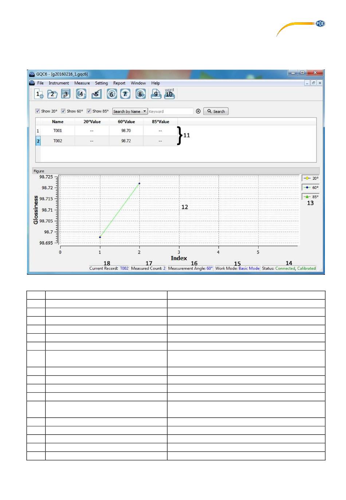Sort by the Name column header

coord(58,122)
